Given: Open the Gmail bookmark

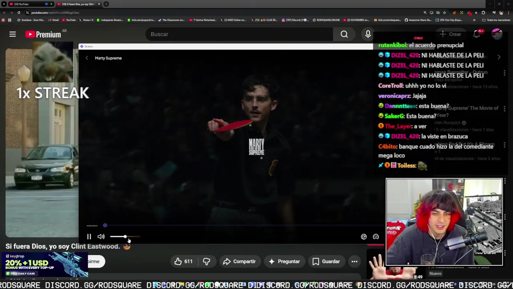Looking at the screenshot, I should point(53,20).
